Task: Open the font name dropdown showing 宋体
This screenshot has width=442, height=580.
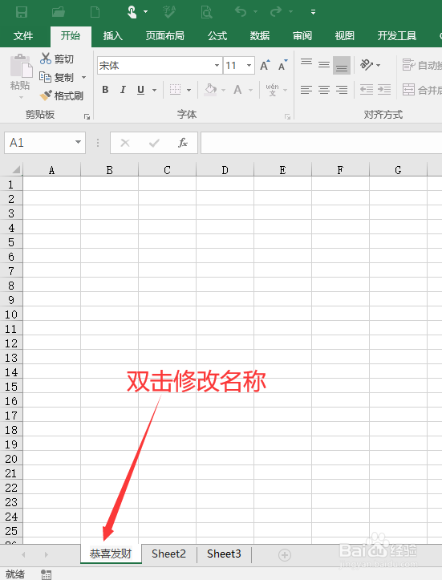Action: point(217,66)
